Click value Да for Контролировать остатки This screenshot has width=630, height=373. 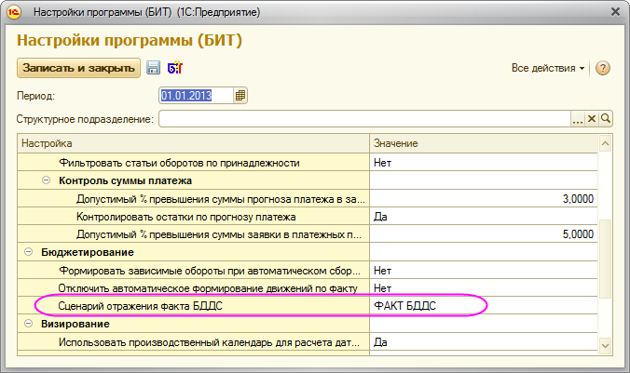pos(484,217)
